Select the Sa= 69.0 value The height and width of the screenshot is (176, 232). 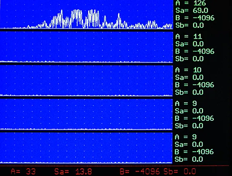[192, 10]
